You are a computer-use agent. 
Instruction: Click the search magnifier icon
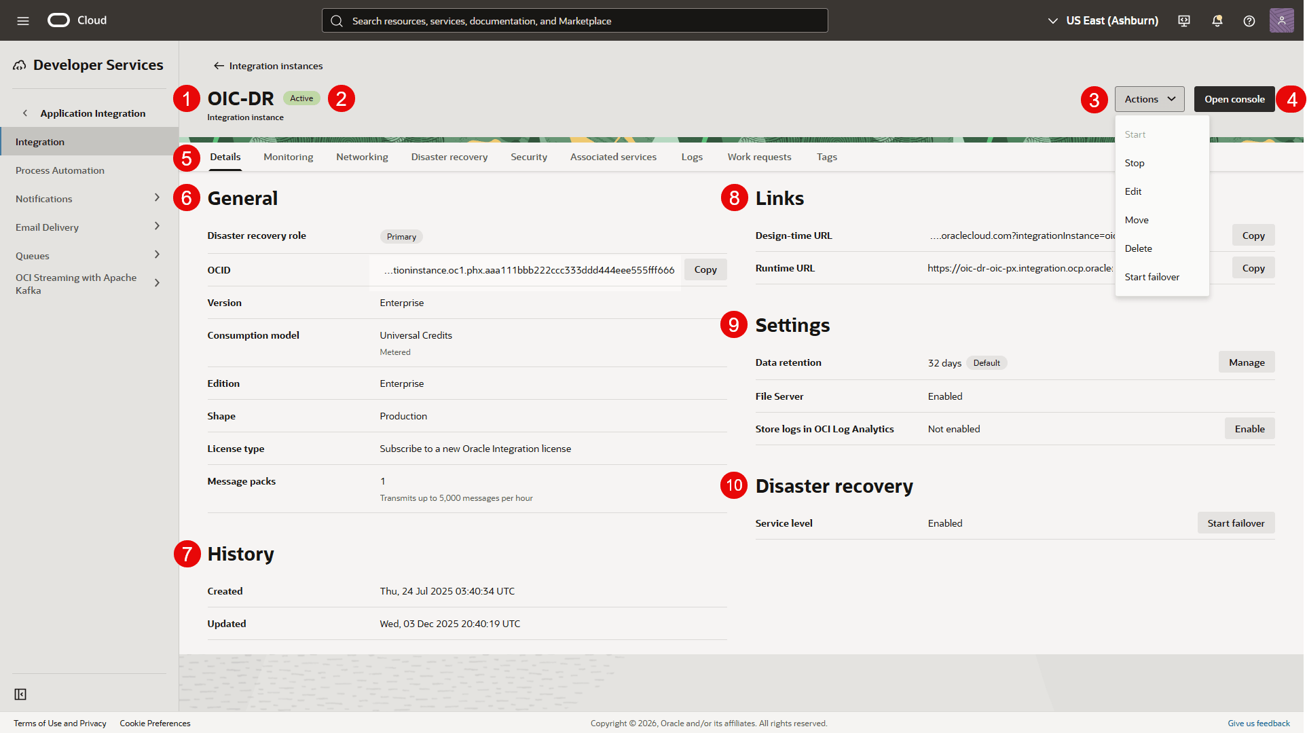tap(337, 21)
